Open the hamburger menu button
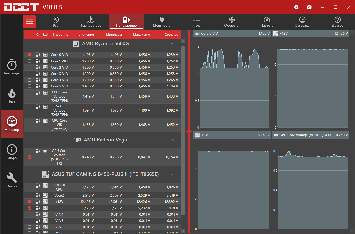Screen dimensions: 355x234 pyautogui.click(x=29, y=22)
